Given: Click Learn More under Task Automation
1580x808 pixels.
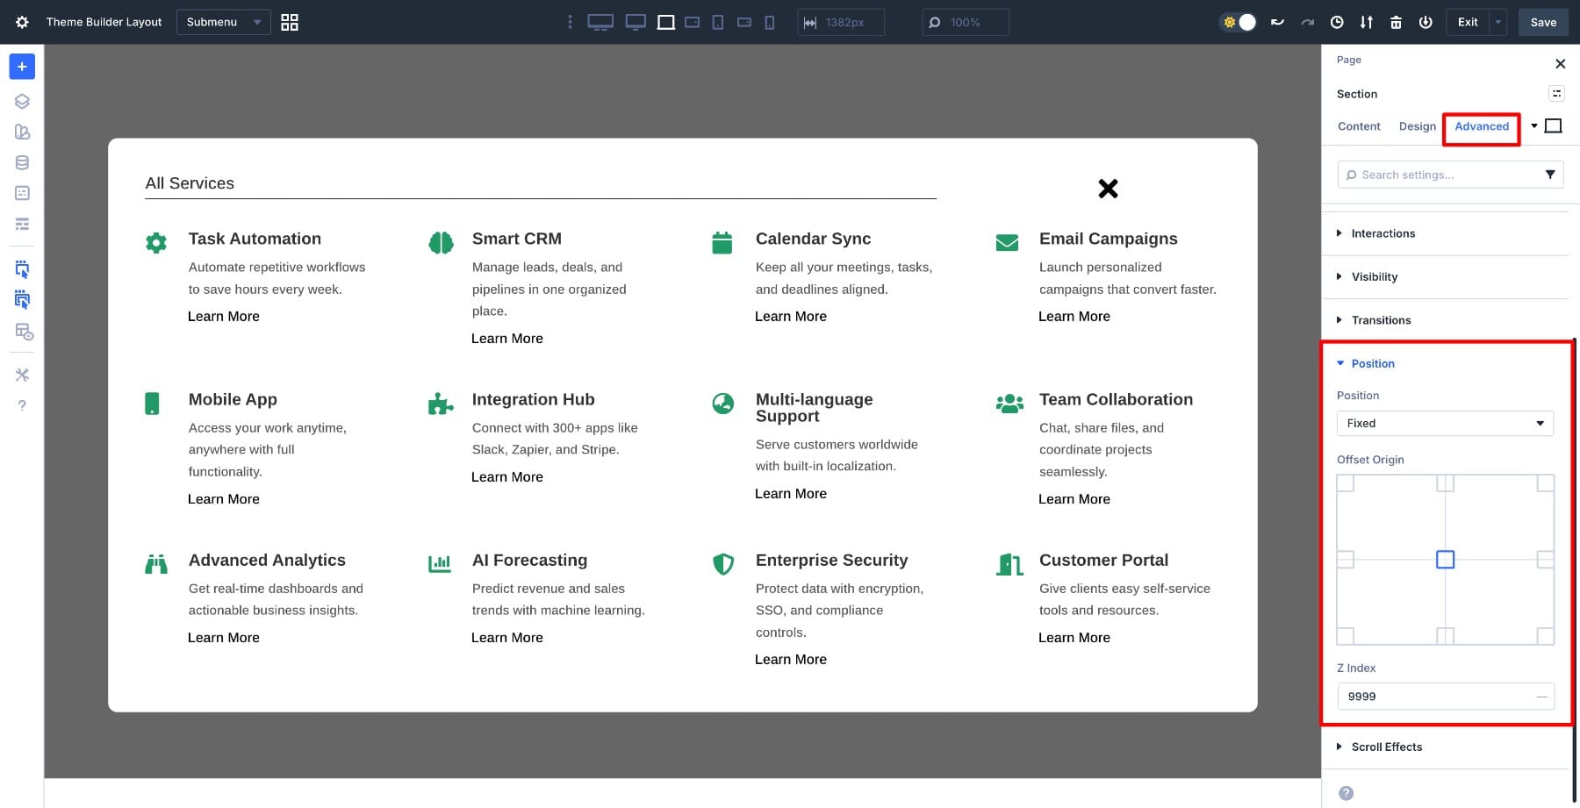Looking at the screenshot, I should 224,317.
